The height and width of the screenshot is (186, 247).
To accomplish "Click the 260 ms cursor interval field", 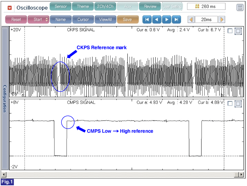I will pos(206,6).
